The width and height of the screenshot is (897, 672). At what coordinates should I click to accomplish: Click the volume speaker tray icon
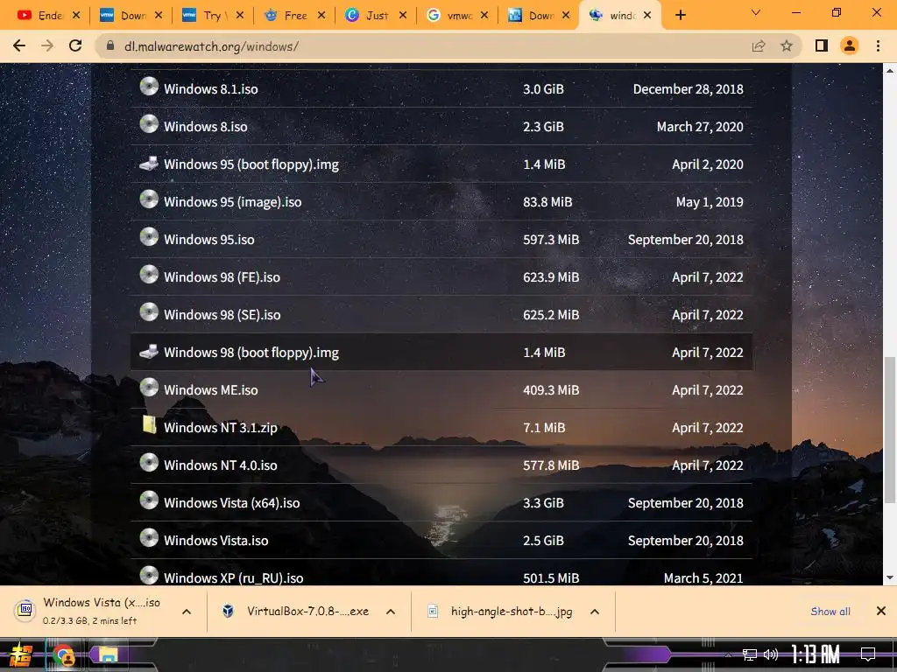[x=771, y=654]
